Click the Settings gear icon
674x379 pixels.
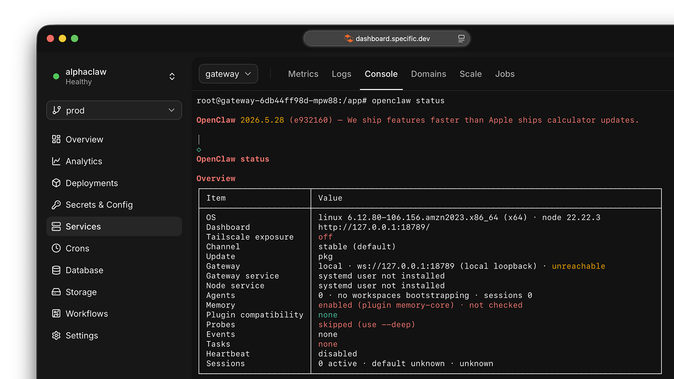tap(56, 335)
